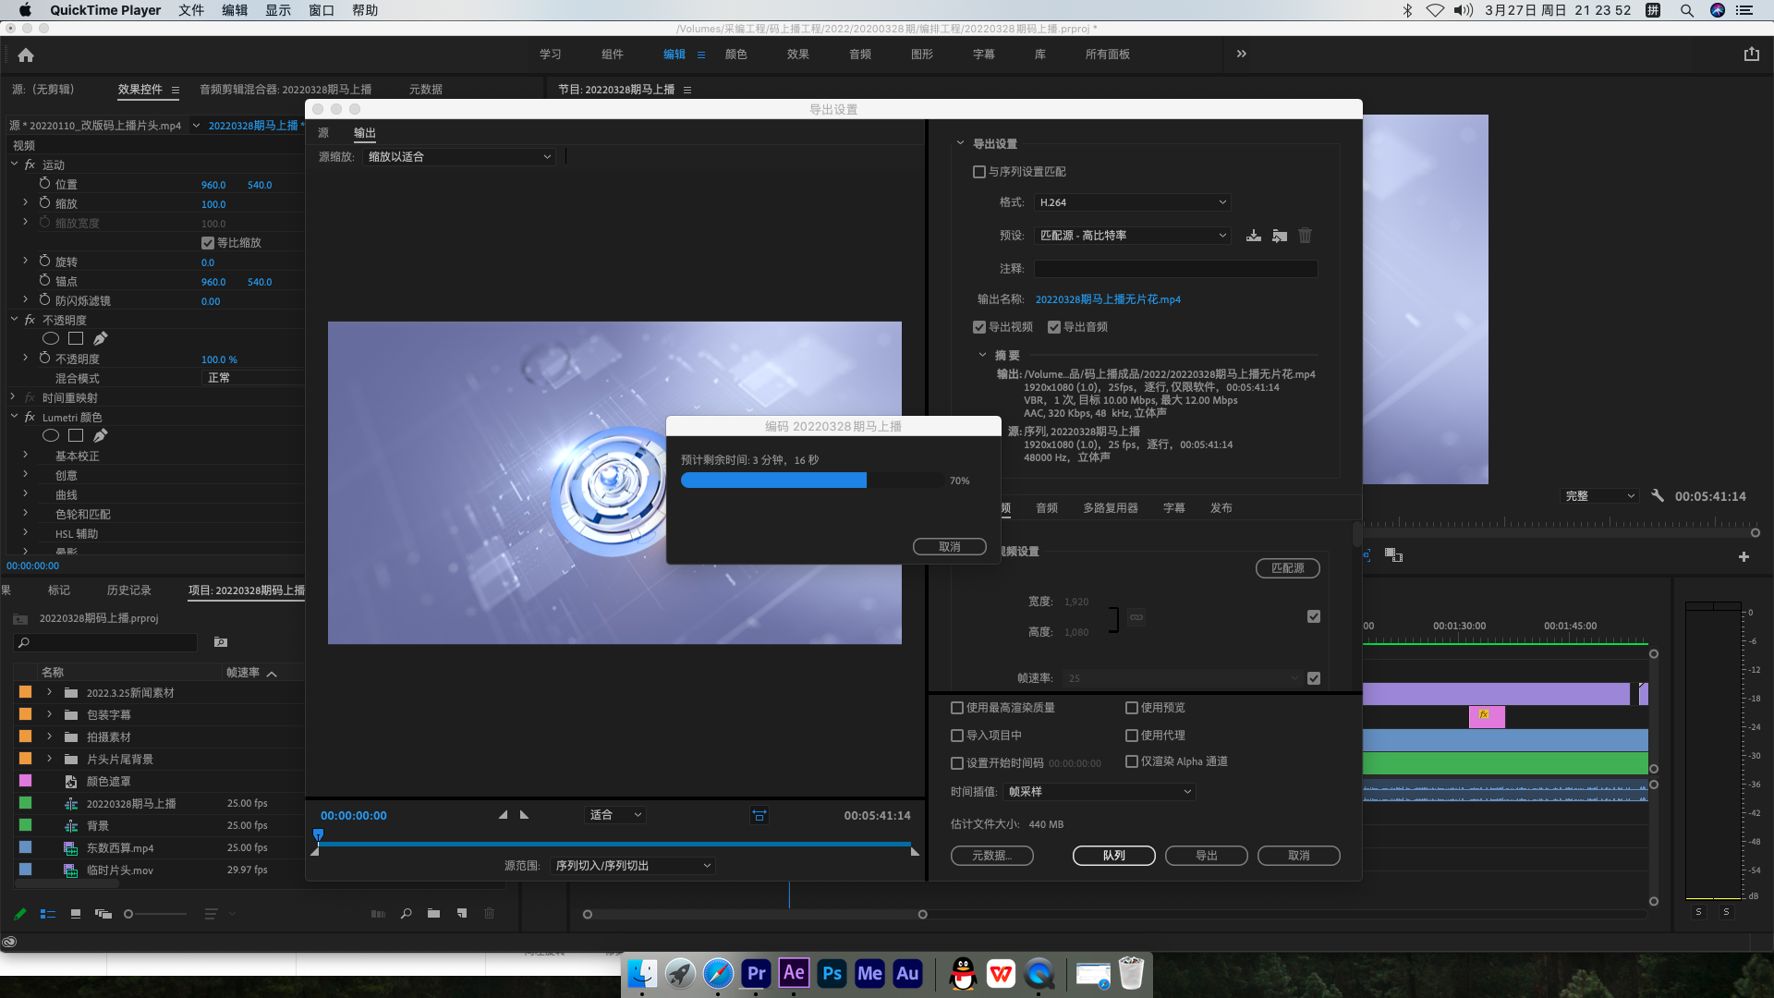Collapse the export settings section
The width and height of the screenshot is (1774, 998).
click(x=960, y=143)
